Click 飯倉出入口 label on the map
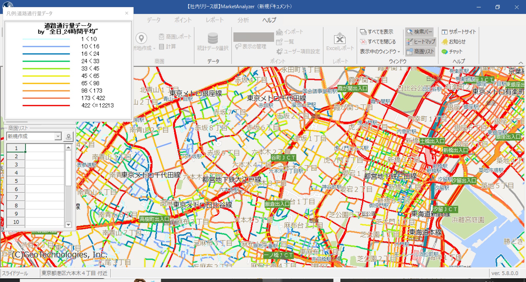Image resolution: width=526 pixels, height=282 pixels. 277,204
